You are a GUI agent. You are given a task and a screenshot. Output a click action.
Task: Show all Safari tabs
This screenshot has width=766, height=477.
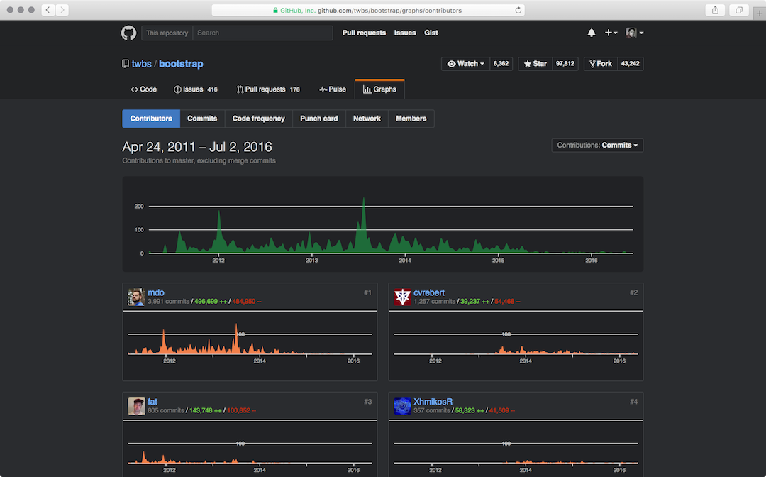738,10
